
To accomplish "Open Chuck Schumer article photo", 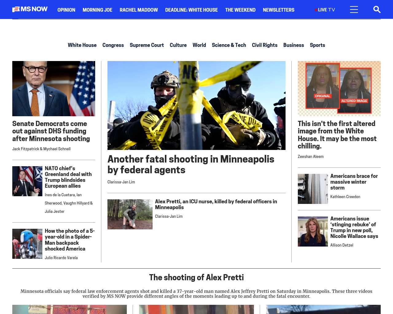I will [54, 89].
